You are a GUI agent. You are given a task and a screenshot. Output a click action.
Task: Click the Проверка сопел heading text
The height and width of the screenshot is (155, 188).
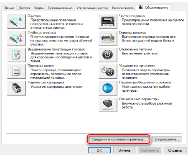41,66
